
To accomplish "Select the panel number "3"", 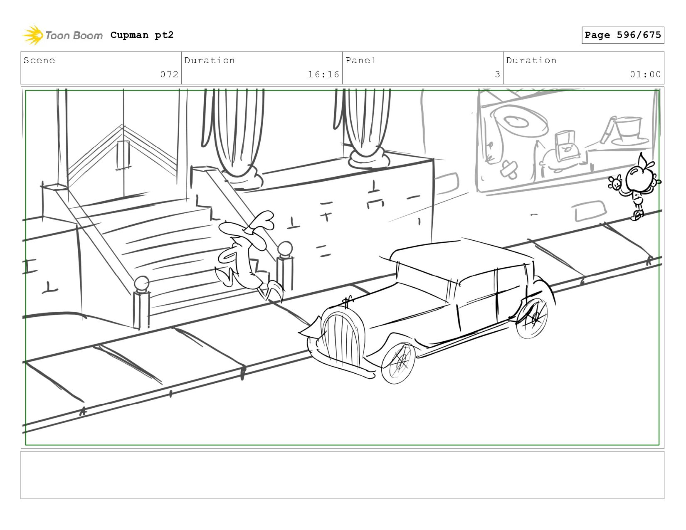I will pyautogui.click(x=497, y=74).
